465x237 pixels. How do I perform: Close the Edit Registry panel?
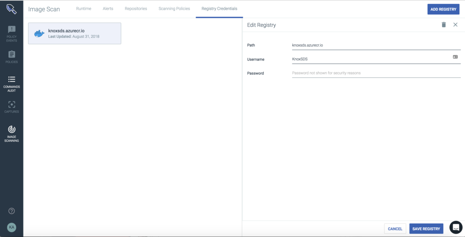455,25
